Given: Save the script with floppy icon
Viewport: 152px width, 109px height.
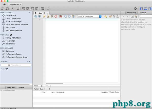Looking at the screenshot, I should pyautogui.click(x=40, y=16).
